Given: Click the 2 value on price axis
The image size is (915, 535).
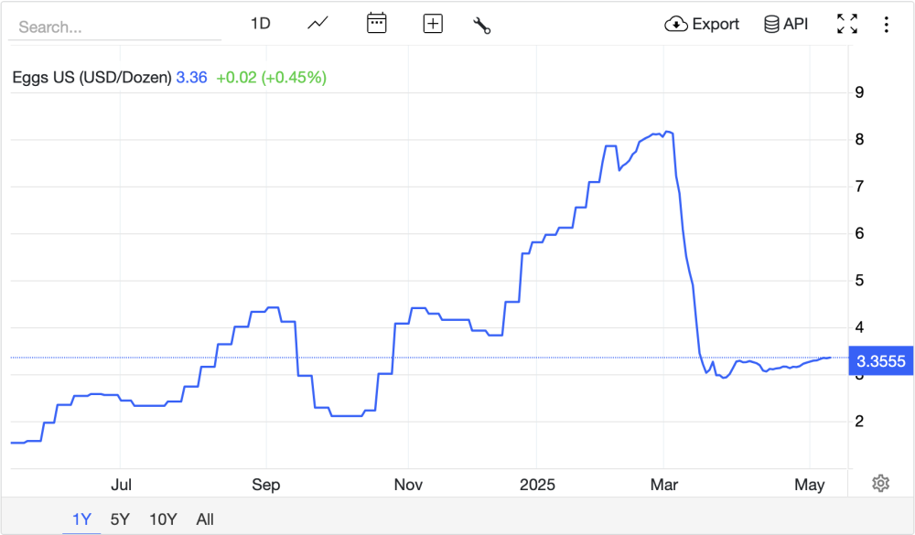Looking at the screenshot, I should 859,422.
